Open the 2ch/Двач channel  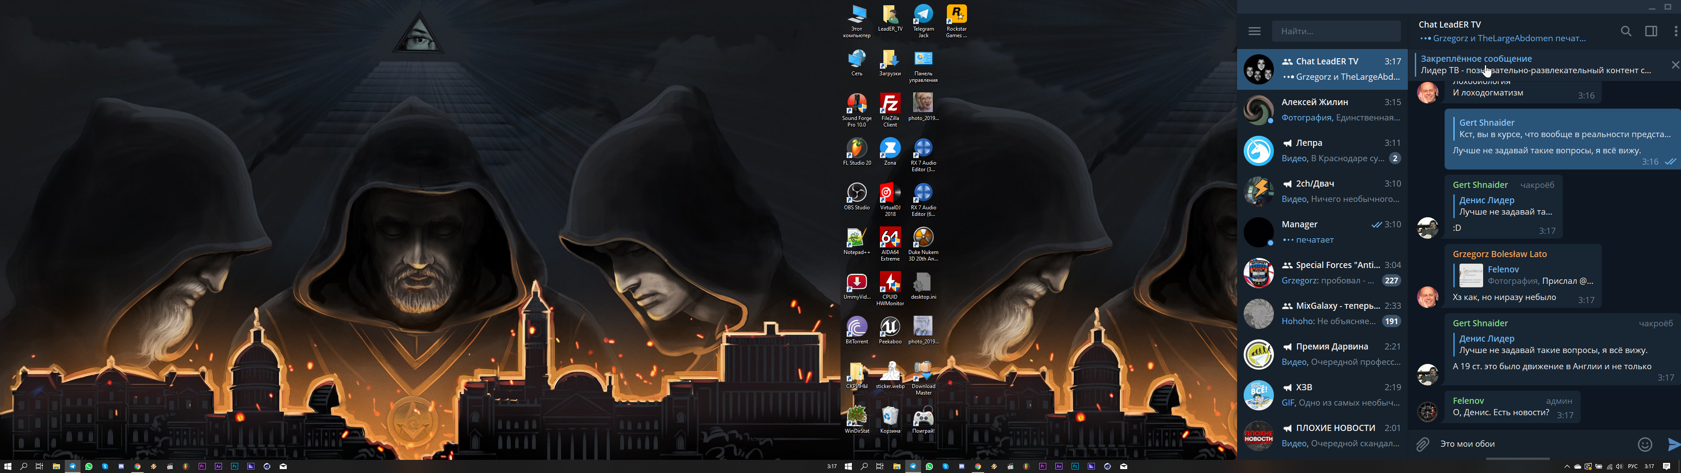point(1322,191)
